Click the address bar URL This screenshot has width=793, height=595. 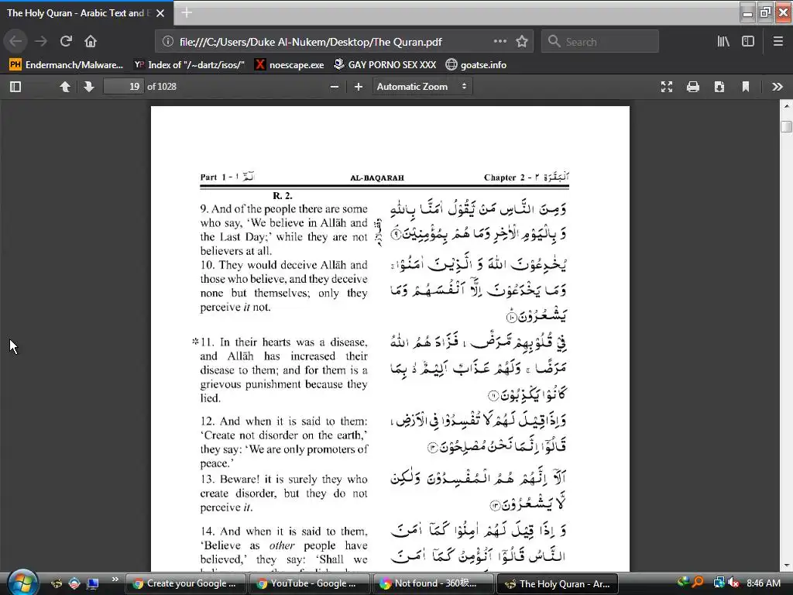click(x=311, y=42)
